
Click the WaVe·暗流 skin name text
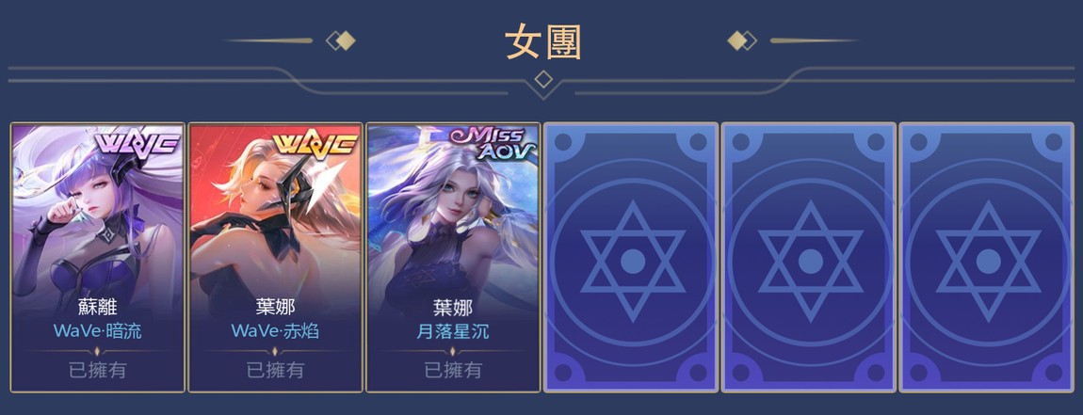[97, 330]
